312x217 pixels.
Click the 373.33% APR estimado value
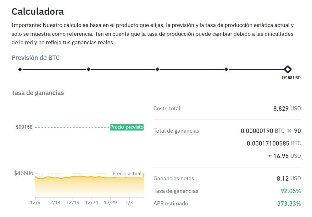(289, 204)
